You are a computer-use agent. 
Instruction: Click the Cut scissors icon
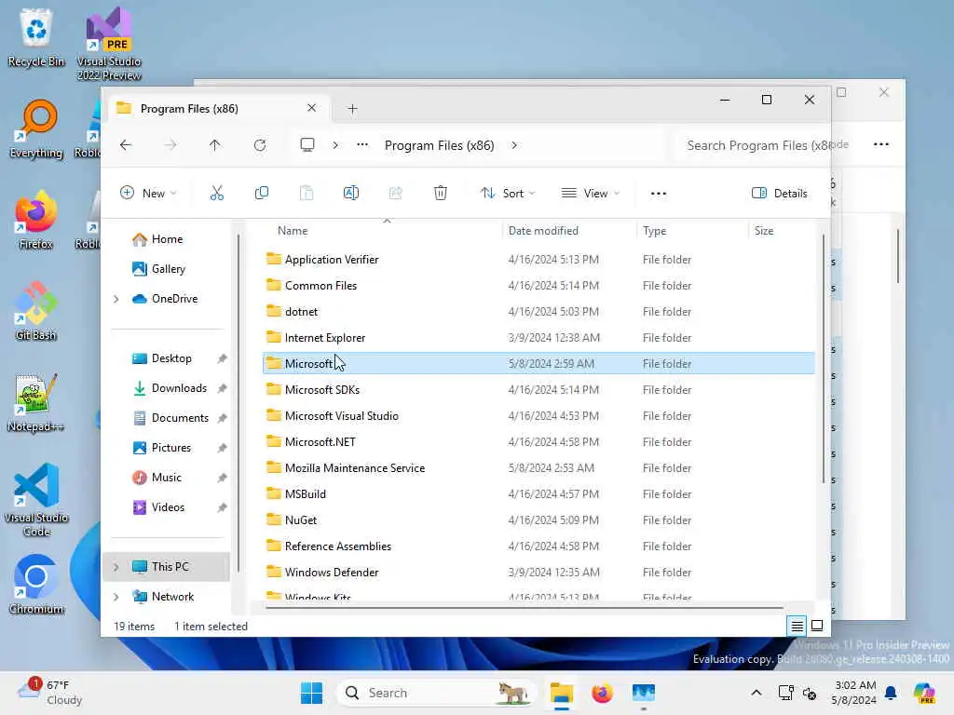pos(216,194)
